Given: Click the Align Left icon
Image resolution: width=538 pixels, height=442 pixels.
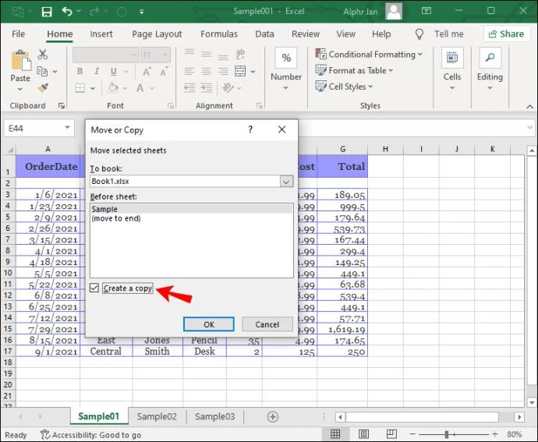Looking at the screenshot, I should click(x=189, y=72).
